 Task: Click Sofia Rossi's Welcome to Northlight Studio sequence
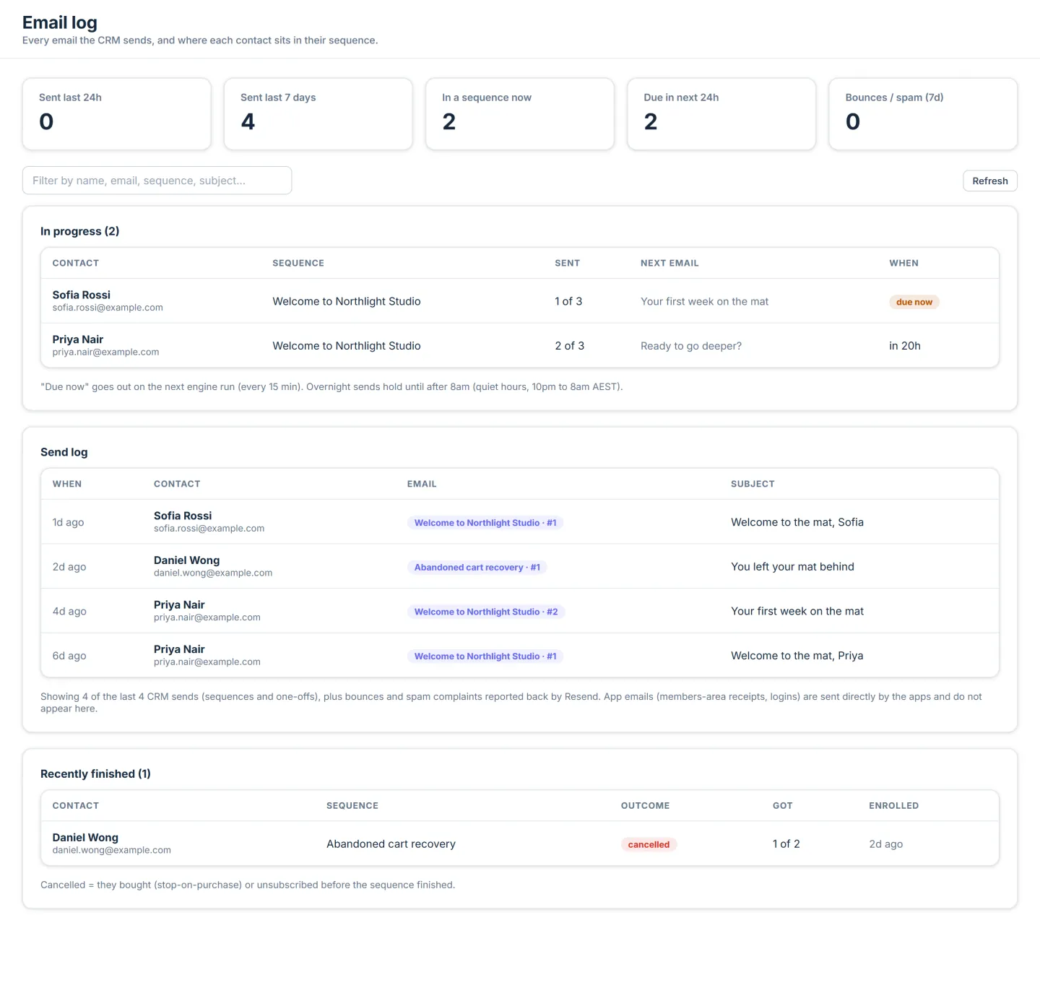point(346,301)
